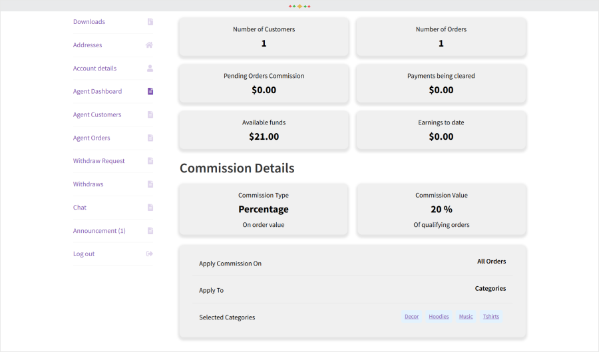Select Agent Dashboard in sidebar
The image size is (599, 352).
pos(97,91)
